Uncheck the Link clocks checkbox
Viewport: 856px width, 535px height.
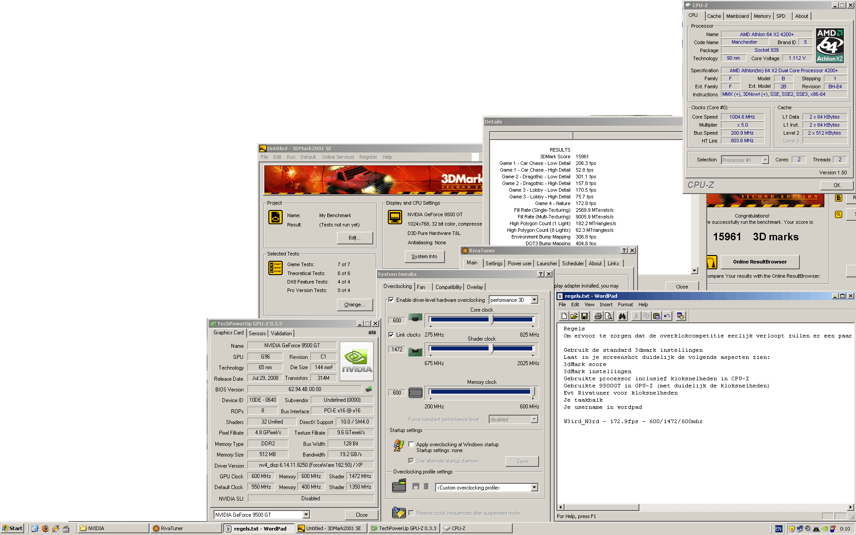coord(391,335)
